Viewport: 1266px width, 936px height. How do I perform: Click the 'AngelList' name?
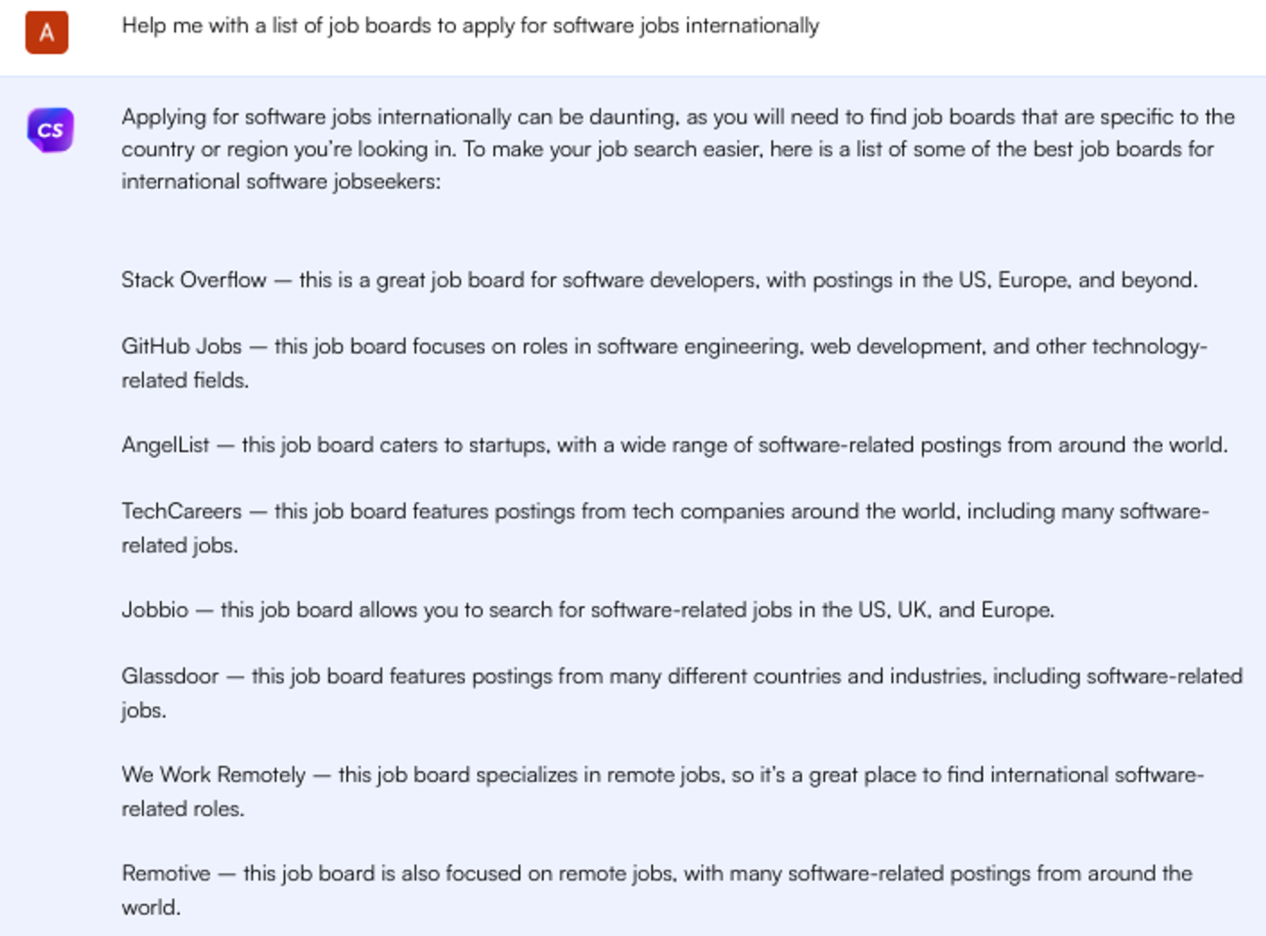pyautogui.click(x=165, y=445)
